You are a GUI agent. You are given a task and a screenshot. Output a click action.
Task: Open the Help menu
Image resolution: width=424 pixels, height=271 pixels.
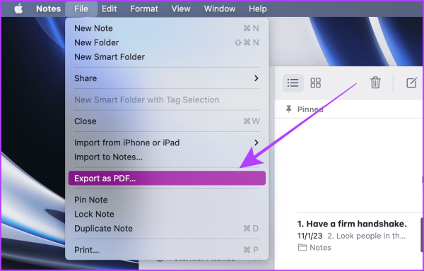tap(258, 8)
